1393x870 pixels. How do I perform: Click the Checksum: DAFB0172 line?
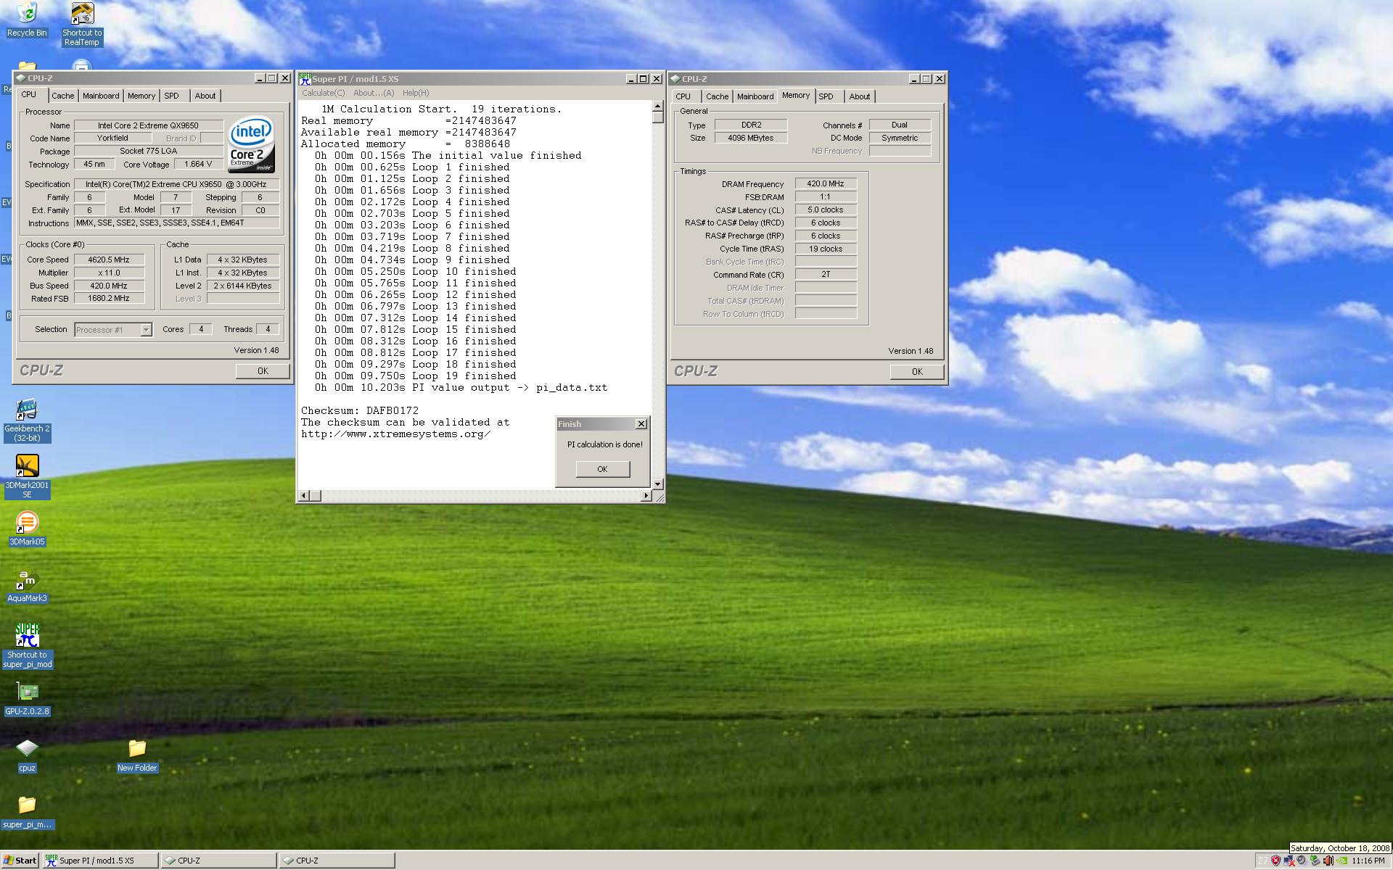click(x=360, y=410)
